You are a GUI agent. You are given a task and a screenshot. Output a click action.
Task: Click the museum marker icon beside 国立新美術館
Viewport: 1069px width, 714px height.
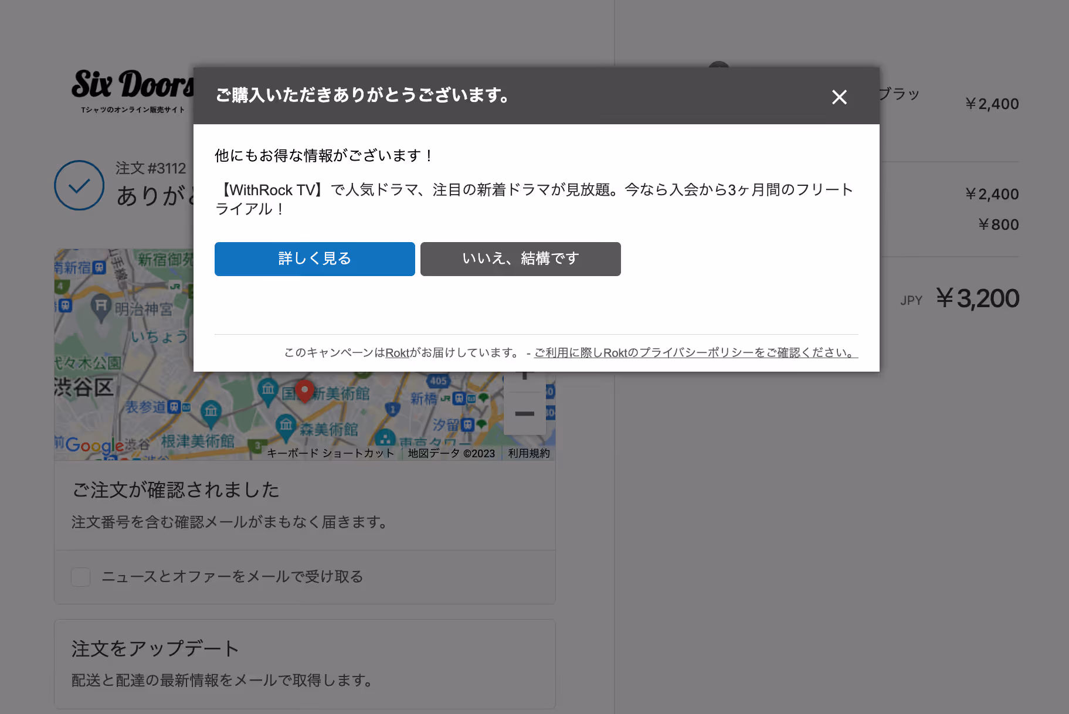(x=268, y=392)
